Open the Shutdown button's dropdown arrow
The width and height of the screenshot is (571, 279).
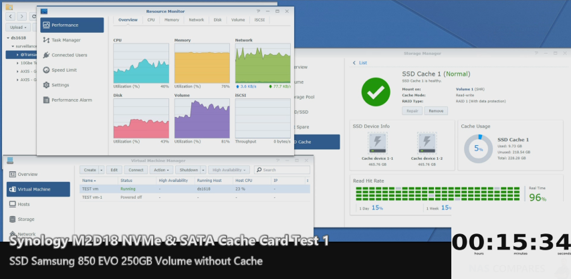[x=203, y=170]
